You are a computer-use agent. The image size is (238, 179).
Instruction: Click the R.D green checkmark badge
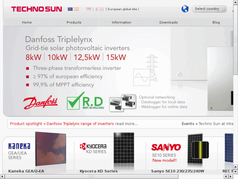point(85,101)
